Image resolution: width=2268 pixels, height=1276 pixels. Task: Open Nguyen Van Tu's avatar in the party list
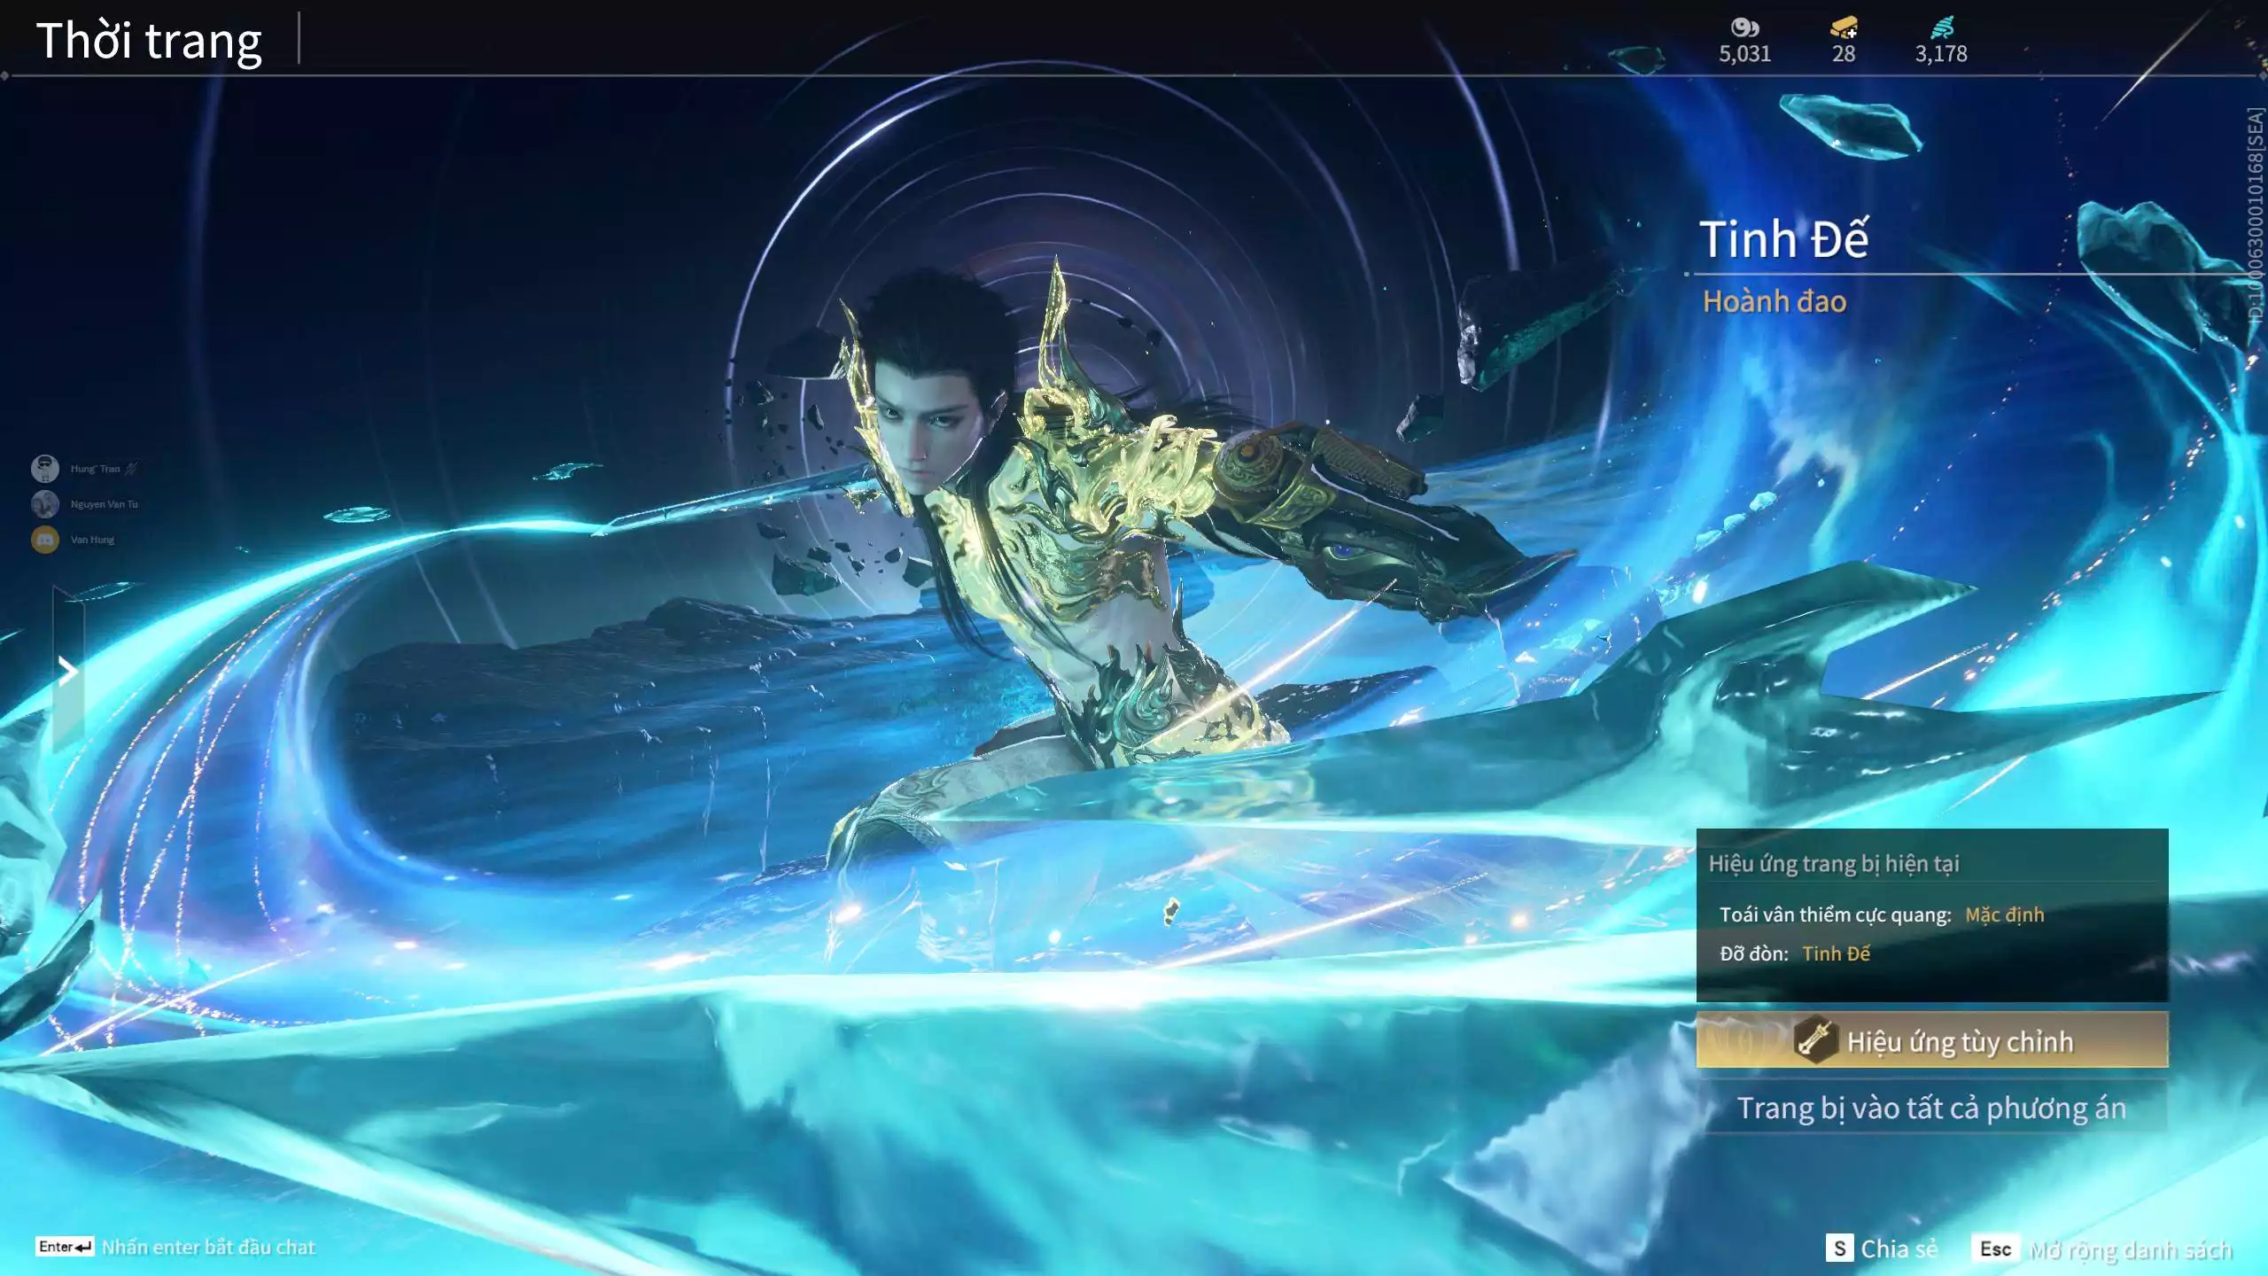pyautogui.click(x=45, y=503)
